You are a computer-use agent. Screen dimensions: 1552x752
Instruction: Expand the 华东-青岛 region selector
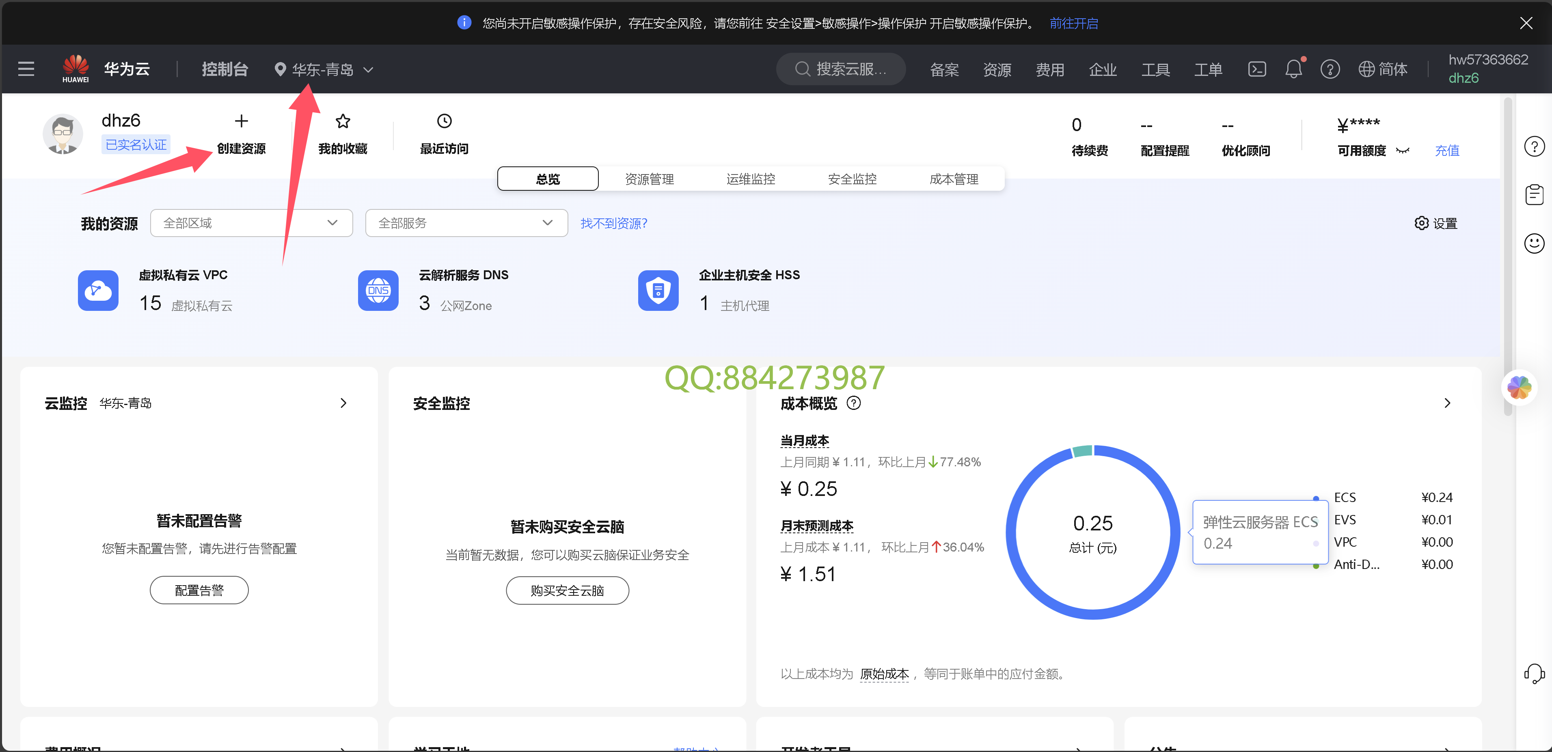click(324, 69)
